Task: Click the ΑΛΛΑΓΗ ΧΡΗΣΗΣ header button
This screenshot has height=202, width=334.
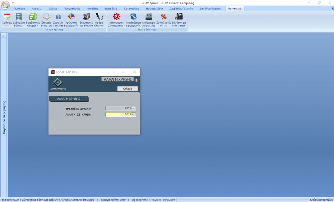Action: coord(118,79)
